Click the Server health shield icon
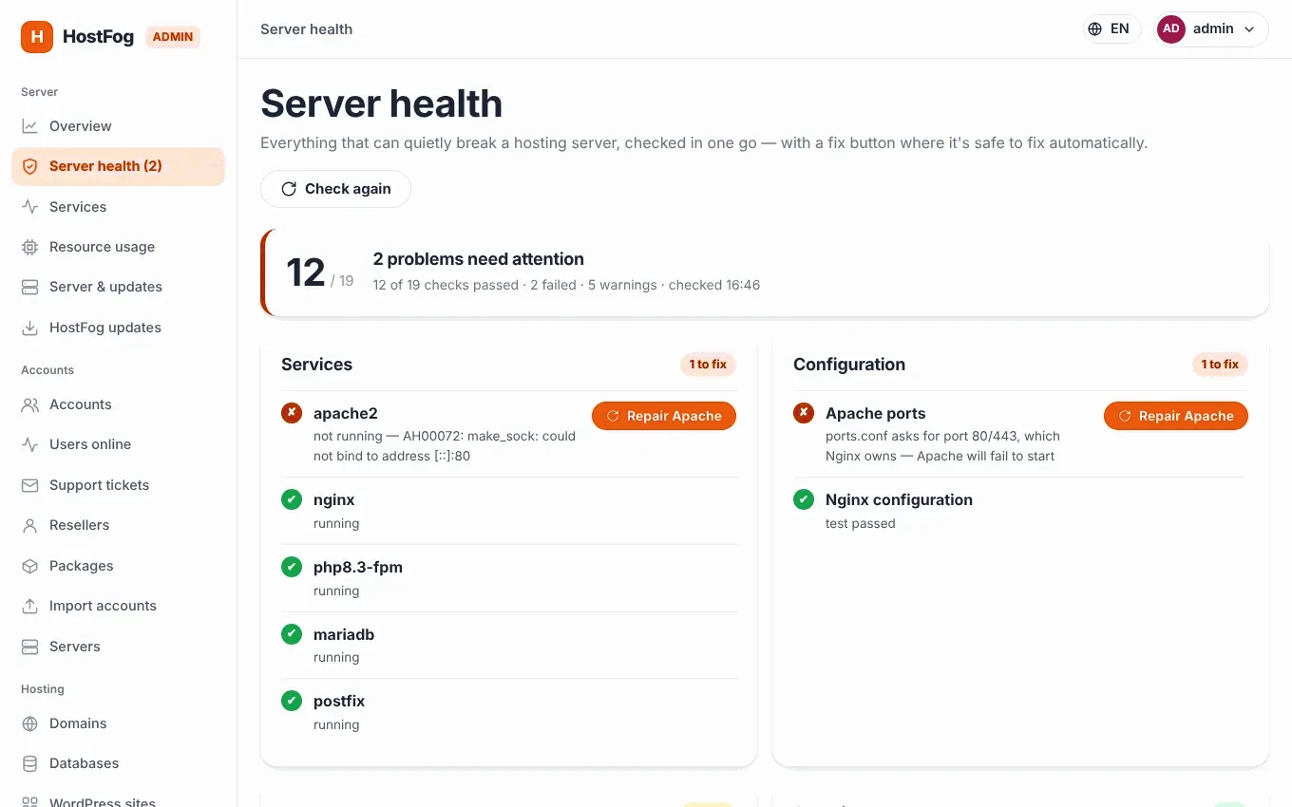 30,166
